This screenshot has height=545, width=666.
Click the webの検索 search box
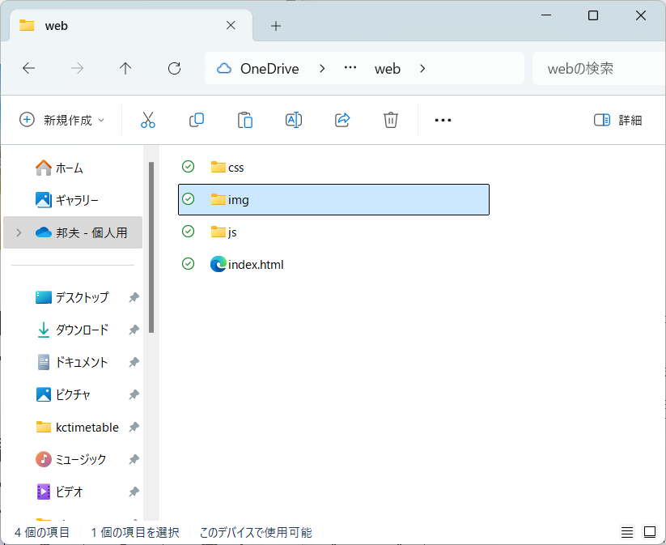pos(599,69)
